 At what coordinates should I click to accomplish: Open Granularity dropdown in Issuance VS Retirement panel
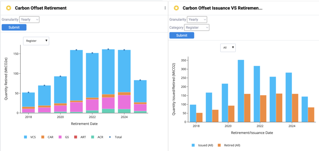pyautogui.click(x=197, y=20)
